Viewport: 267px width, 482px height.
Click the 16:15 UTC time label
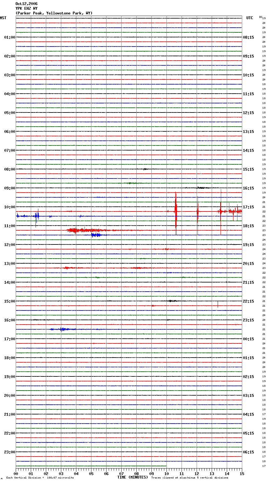pyautogui.click(x=248, y=188)
